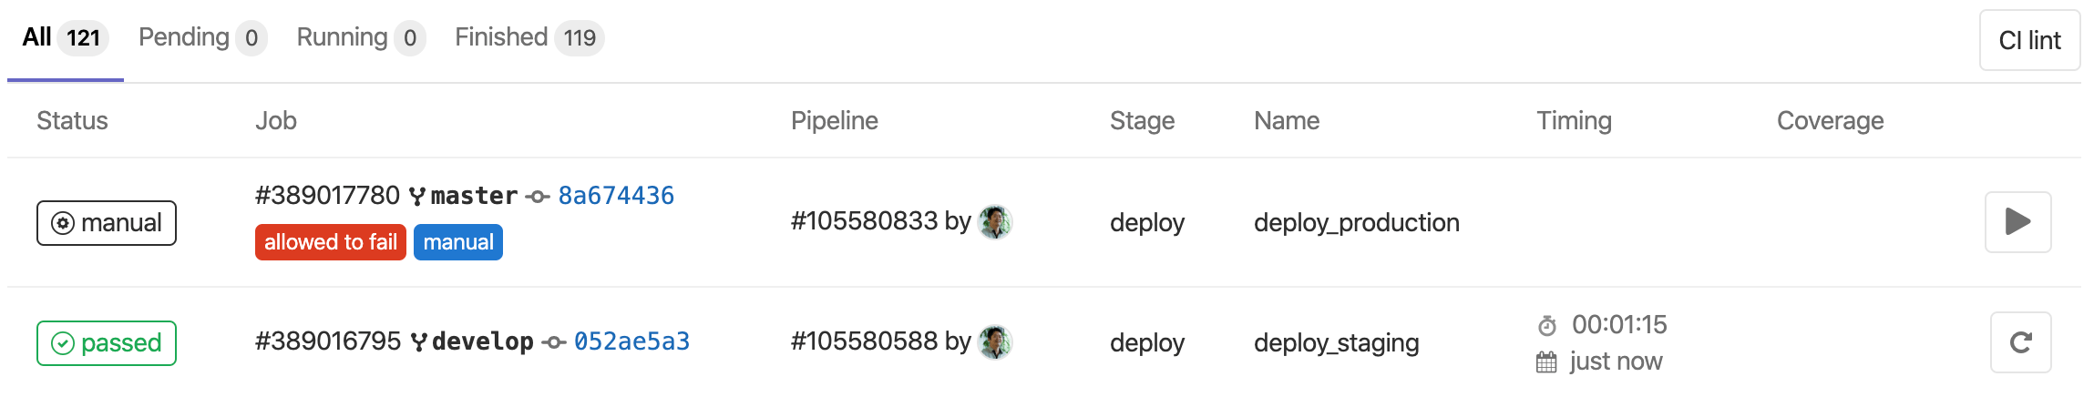Image resolution: width=2094 pixels, height=397 pixels.
Task: Open user avatar on pipeline #105580833
Action: [x=995, y=221]
